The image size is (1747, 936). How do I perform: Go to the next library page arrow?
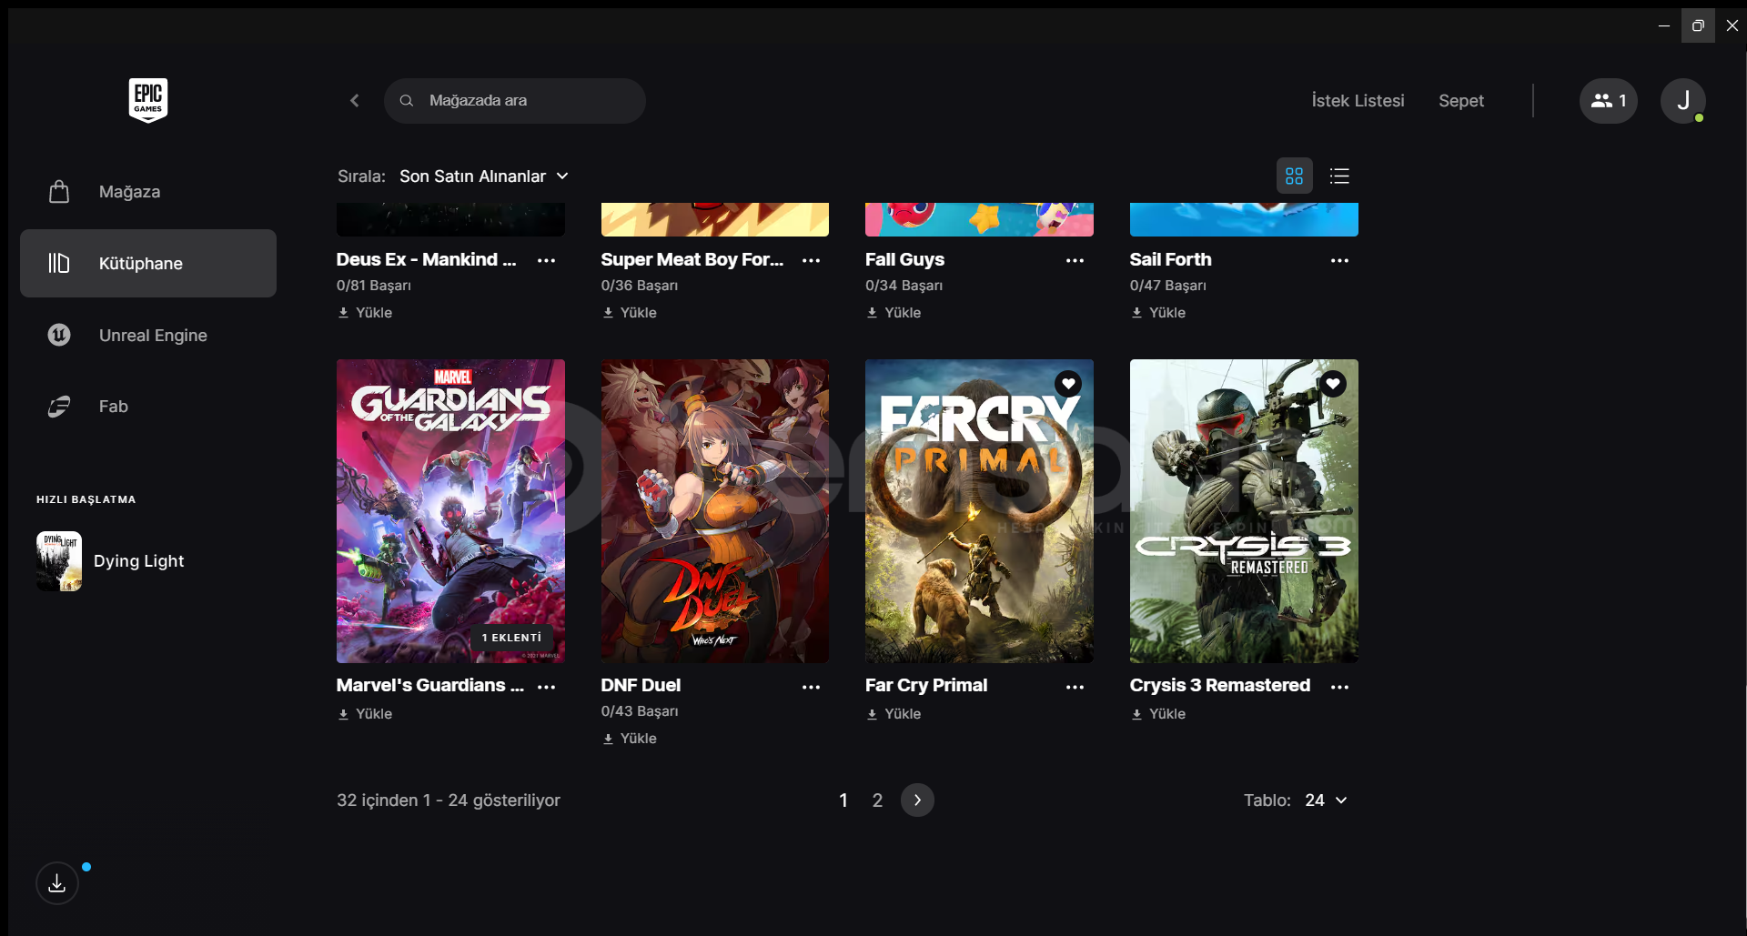(917, 800)
